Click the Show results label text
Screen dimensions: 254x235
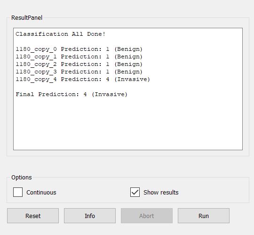point(161,192)
